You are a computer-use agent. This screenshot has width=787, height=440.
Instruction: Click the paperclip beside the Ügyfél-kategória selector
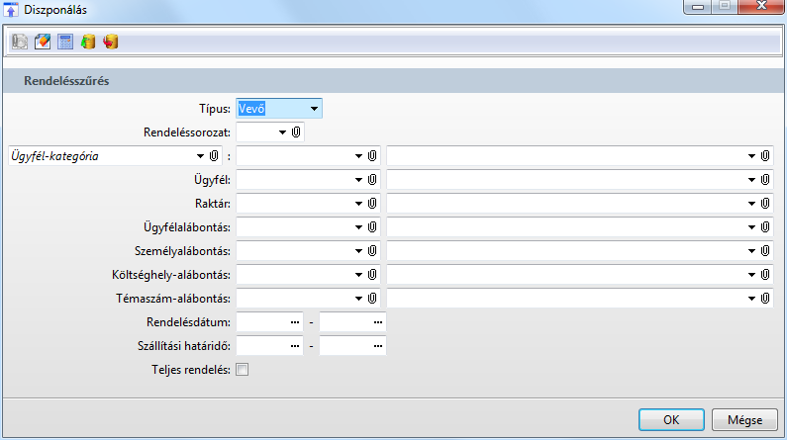[214, 156]
